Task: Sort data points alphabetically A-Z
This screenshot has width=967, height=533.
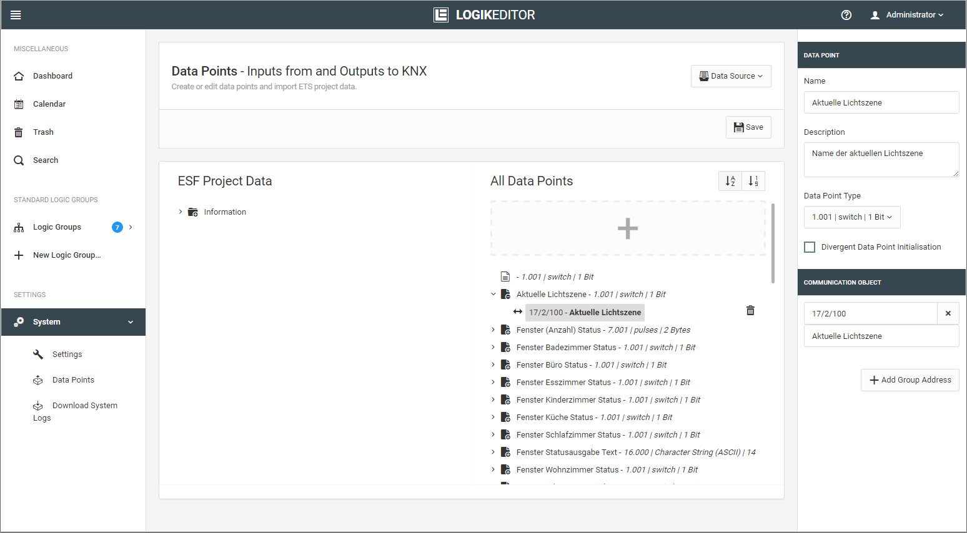Action: 730,181
